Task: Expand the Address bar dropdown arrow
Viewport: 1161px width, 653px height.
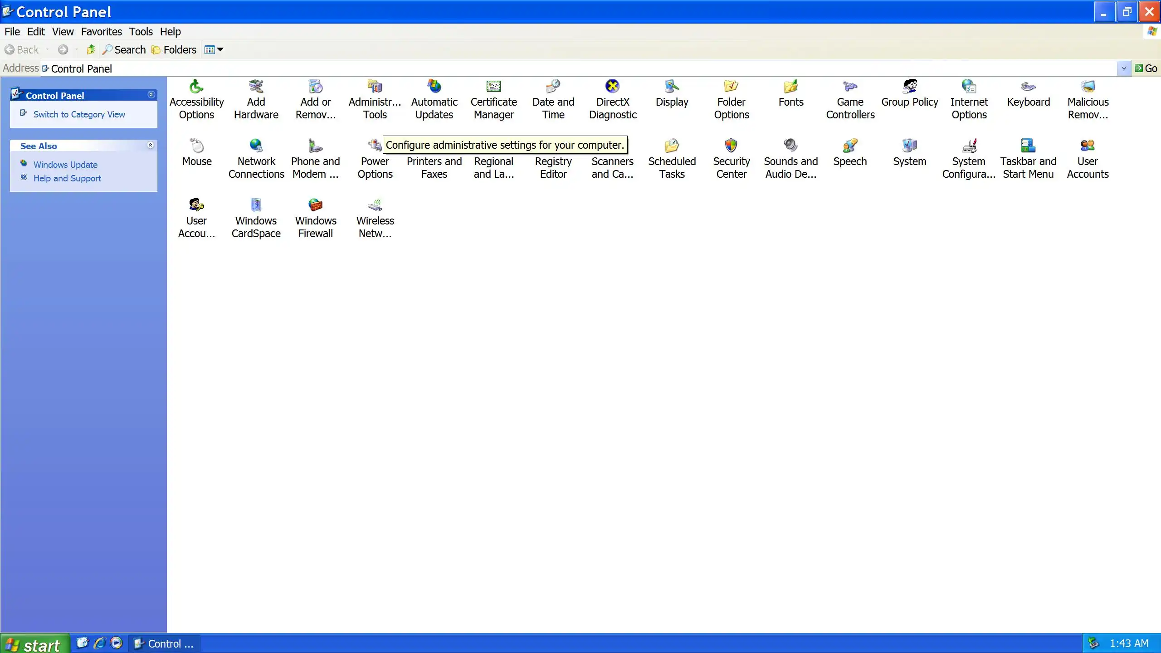Action: click(x=1123, y=68)
